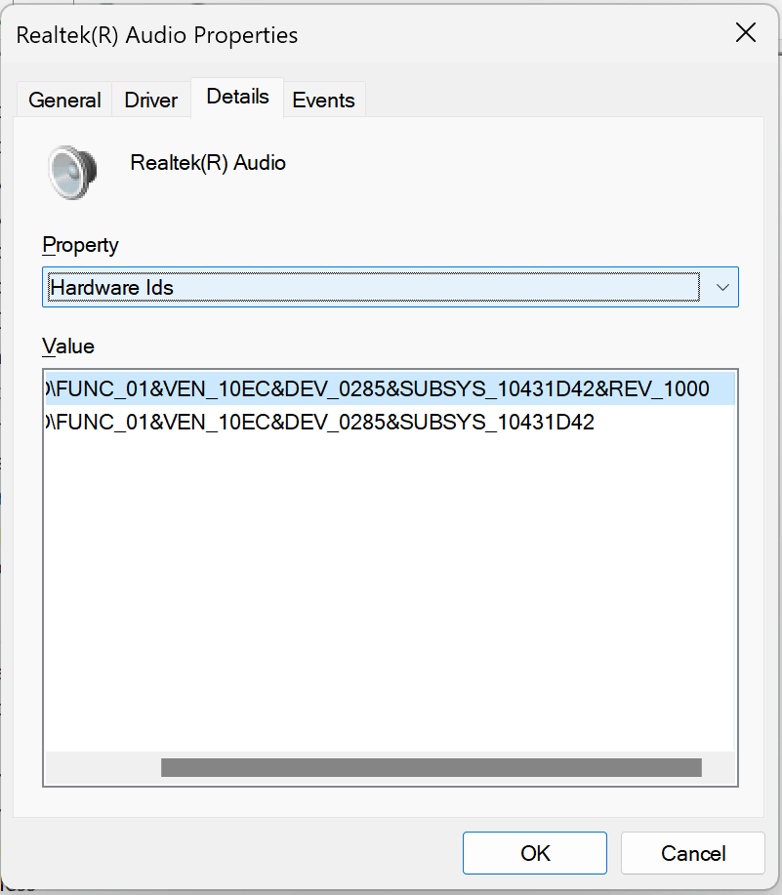782x895 pixels.
Task: Close the Realtek Audio Properties dialog
Action: (x=745, y=32)
